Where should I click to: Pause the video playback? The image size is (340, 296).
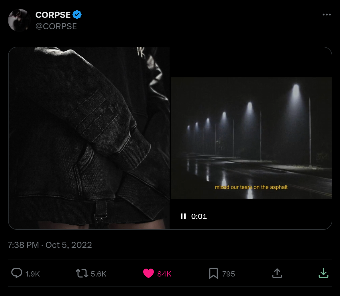pos(183,216)
